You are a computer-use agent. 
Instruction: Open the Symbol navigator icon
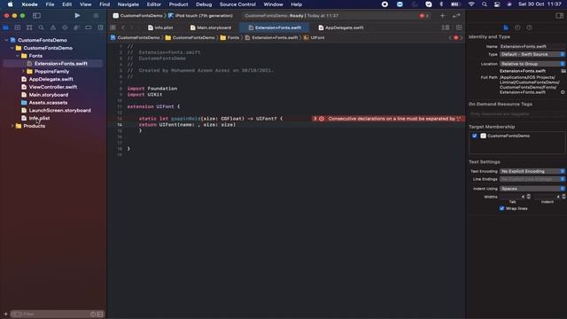(x=29, y=27)
